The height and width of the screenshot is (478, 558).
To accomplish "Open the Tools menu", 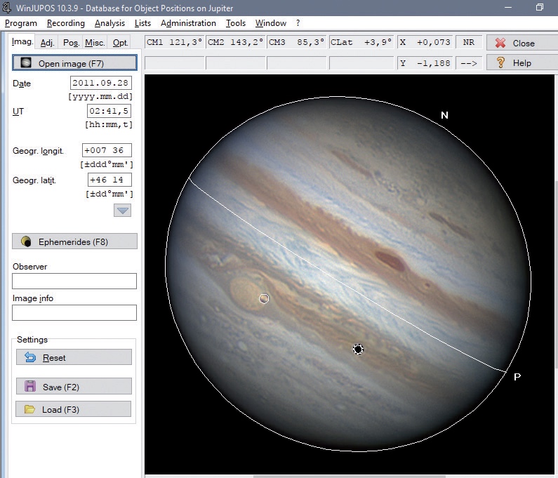I will (236, 23).
